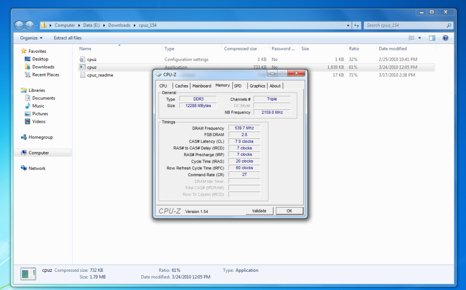The width and height of the screenshot is (466, 290).
Task: Open the Graphics tab
Action: point(257,86)
